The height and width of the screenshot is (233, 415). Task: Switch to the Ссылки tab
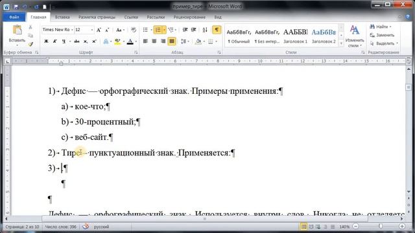click(131, 17)
